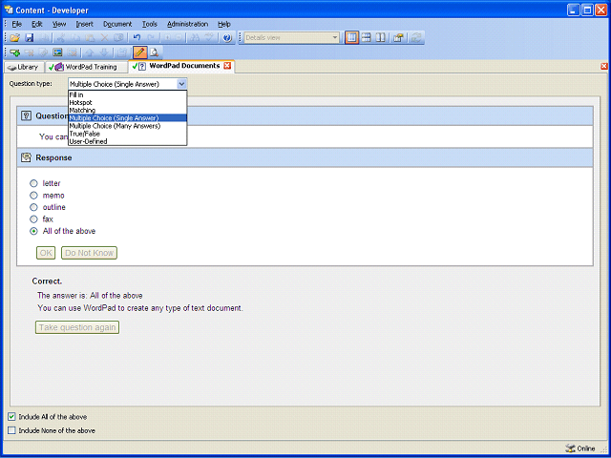Select the highlighted single-pane layout icon

(351, 38)
